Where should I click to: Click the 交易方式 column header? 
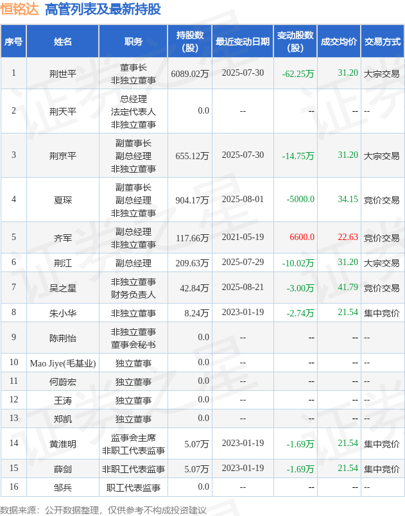click(x=383, y=42)
